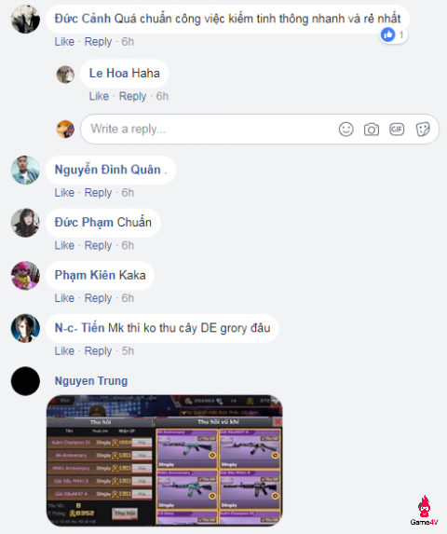Open N-c- Tiến's profile avatar
447x534 pixels.
click(x=25, y=328)
